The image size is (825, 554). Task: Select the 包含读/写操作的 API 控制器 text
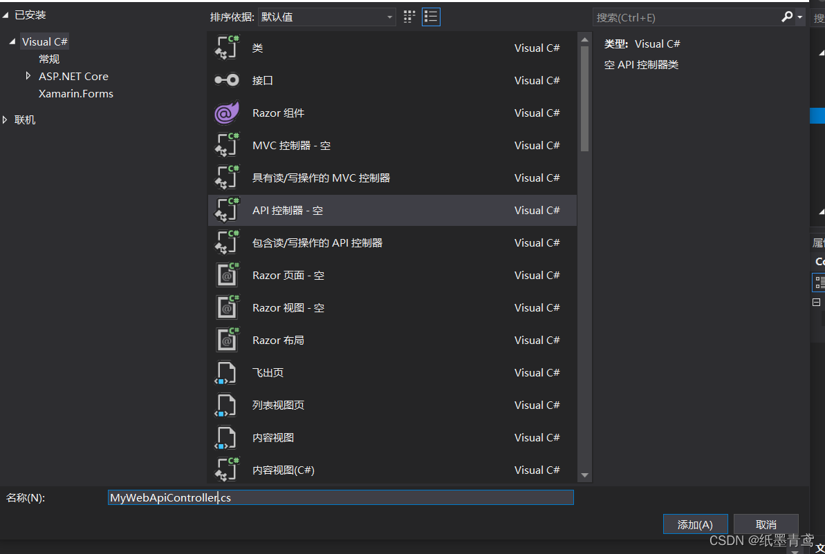[x=317, y=243]
